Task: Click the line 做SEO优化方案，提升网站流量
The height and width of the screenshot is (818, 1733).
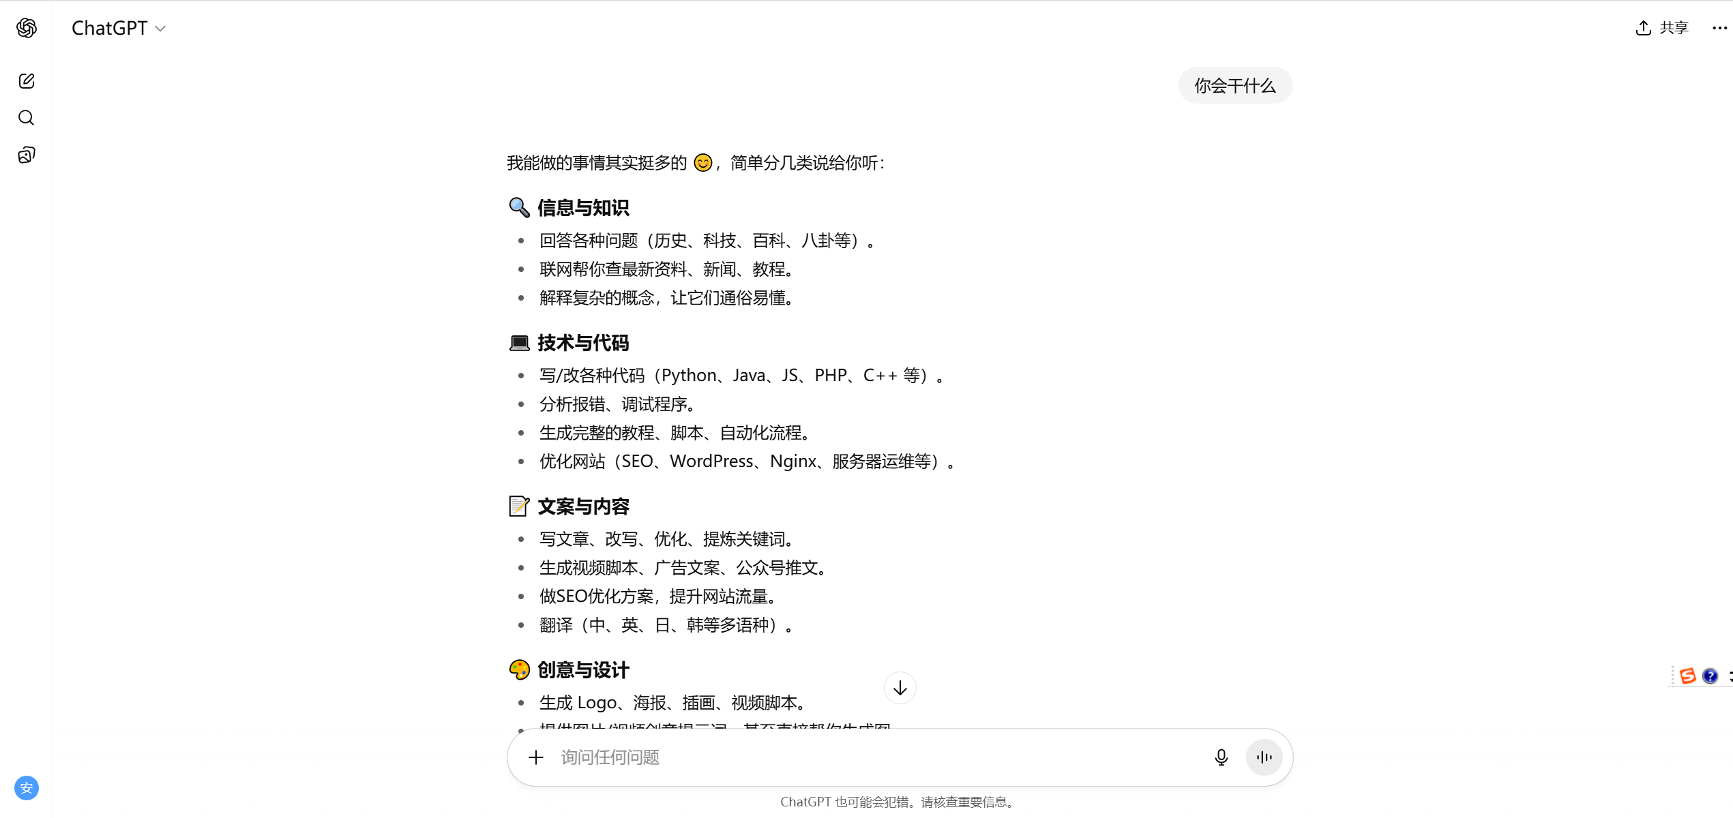Action: (x=659, y=596)
